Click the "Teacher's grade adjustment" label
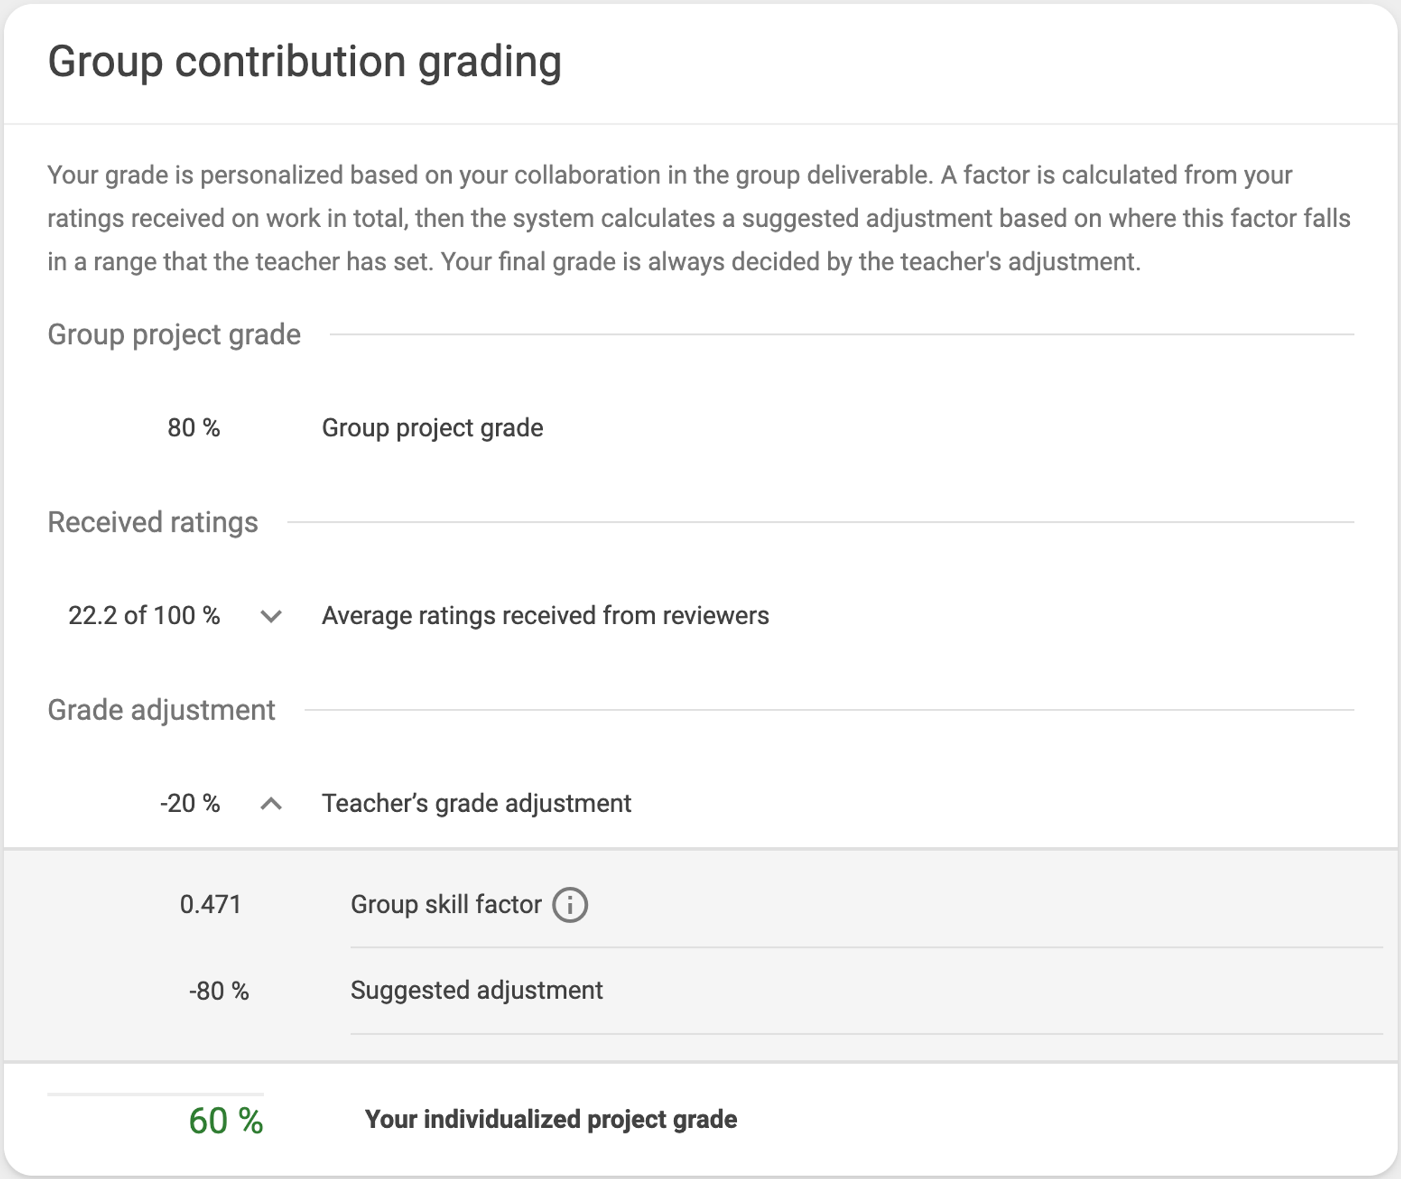This screenshot has height=1179, width=1401. click(x=476, y=804)
